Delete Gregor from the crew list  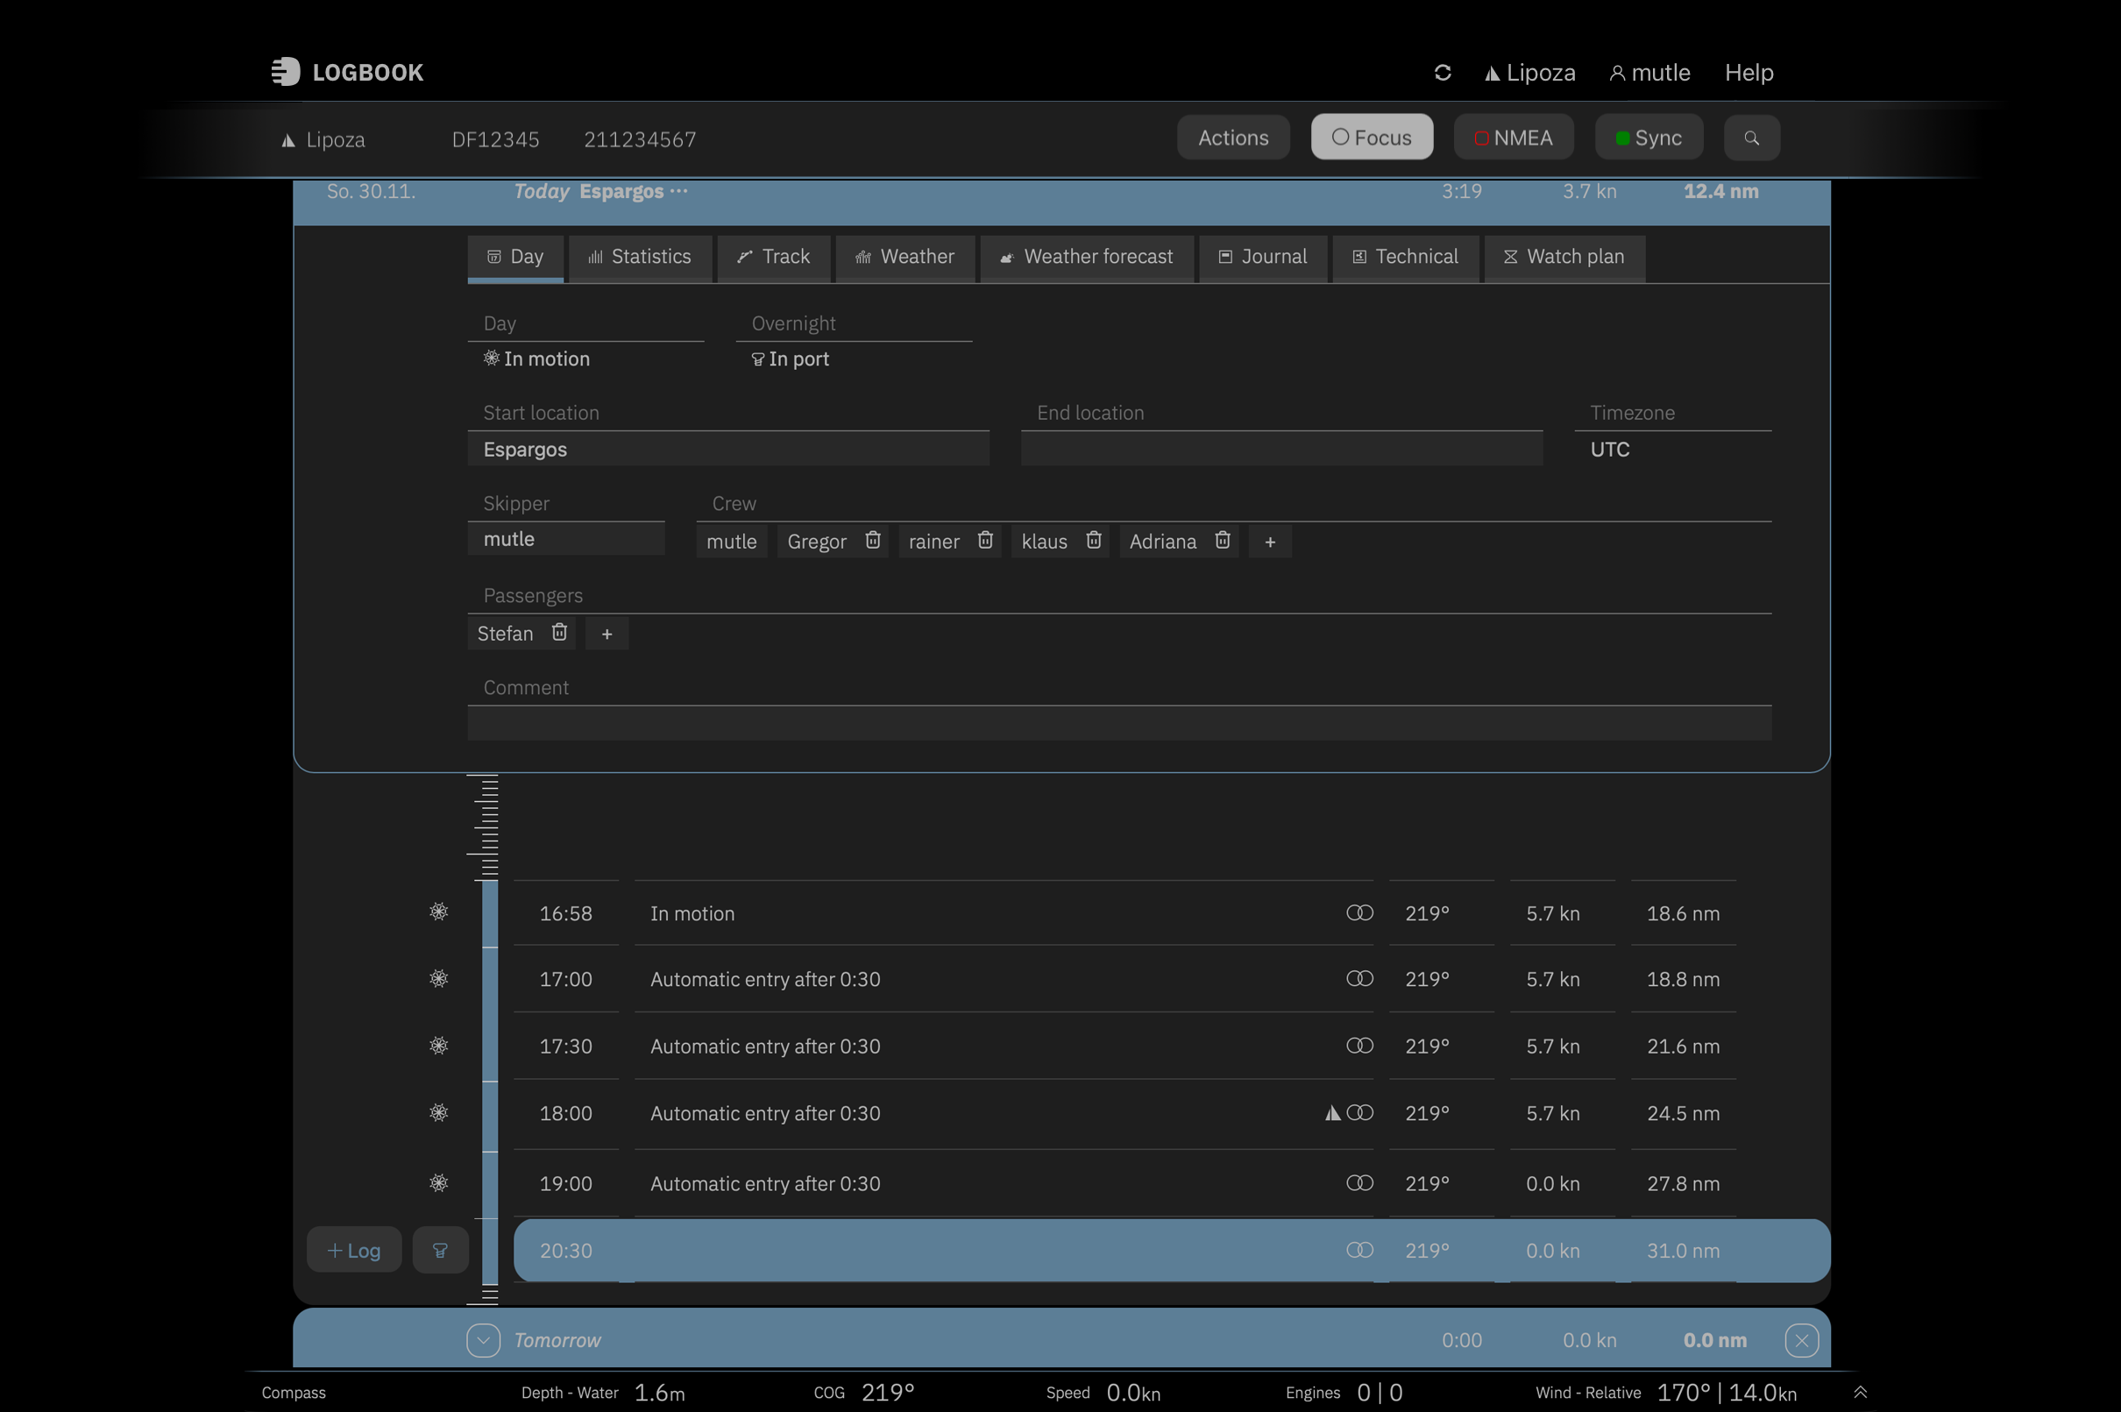tap(872, 540)
